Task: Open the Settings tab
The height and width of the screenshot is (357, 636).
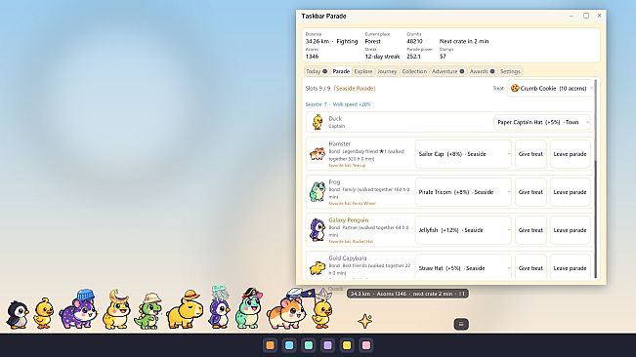Action: coord(510,71)
